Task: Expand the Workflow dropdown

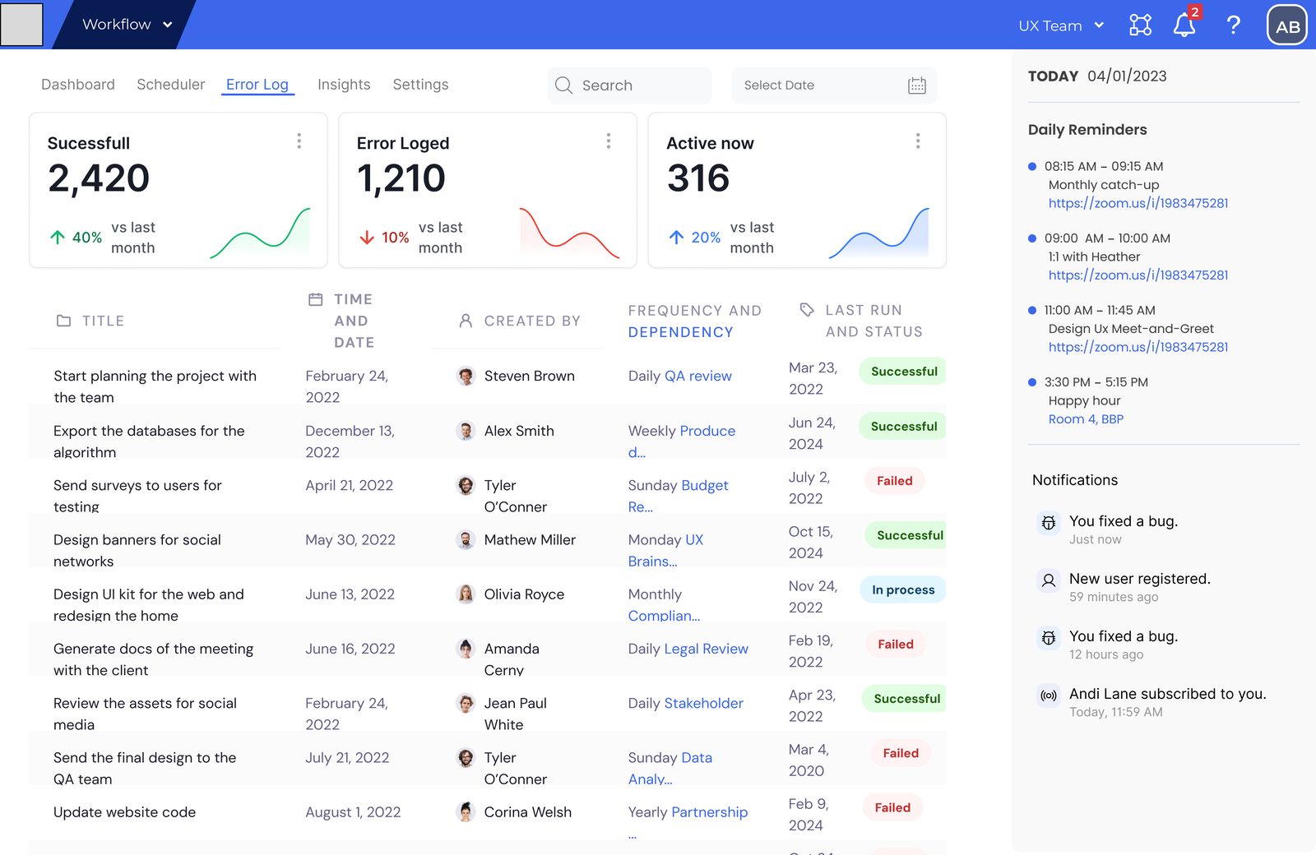Action: 127,25
